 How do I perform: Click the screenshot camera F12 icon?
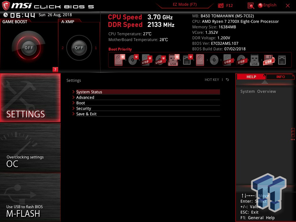(x=221, y=5)
